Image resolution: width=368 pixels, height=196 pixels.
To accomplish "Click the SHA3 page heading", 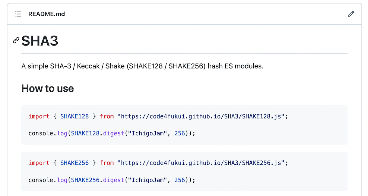I will pyautogui.click(x=40, y=41).
